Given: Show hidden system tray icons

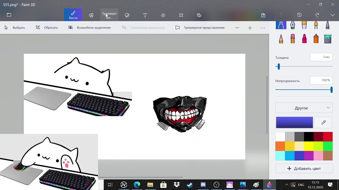Looking at the screenshot, I should [287, 185].
